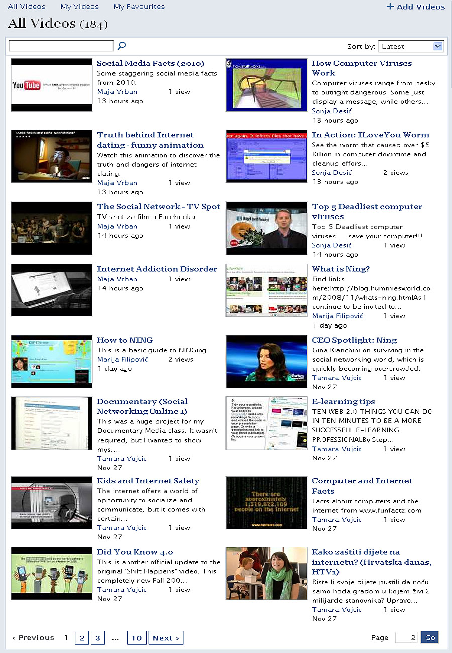Image resolution: width=452 pixels, height=653 pixels.
Task: Click the Social Media Facts (2010) title
Action: [x=151, y=63]
